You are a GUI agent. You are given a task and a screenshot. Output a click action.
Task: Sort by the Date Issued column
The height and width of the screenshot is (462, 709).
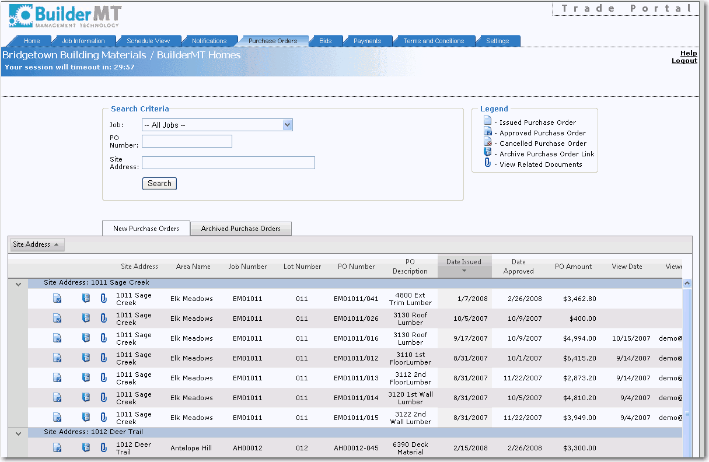[x=464, y=266]
